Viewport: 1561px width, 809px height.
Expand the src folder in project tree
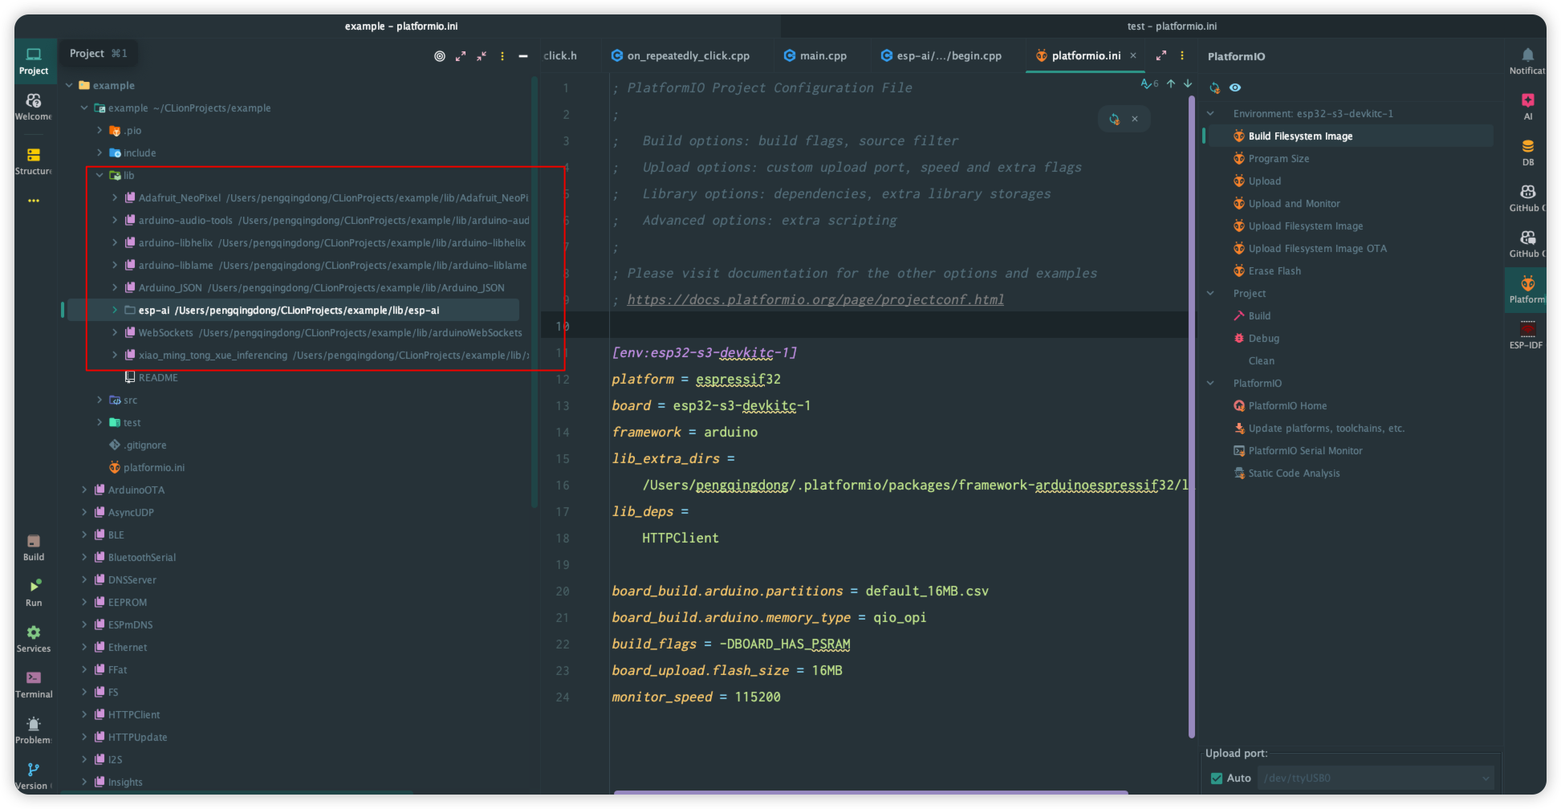100,400
